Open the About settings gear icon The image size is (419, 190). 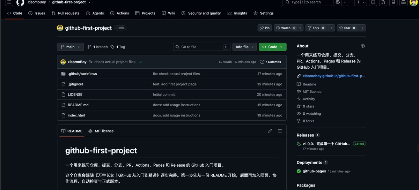click(x=362, y=46)
